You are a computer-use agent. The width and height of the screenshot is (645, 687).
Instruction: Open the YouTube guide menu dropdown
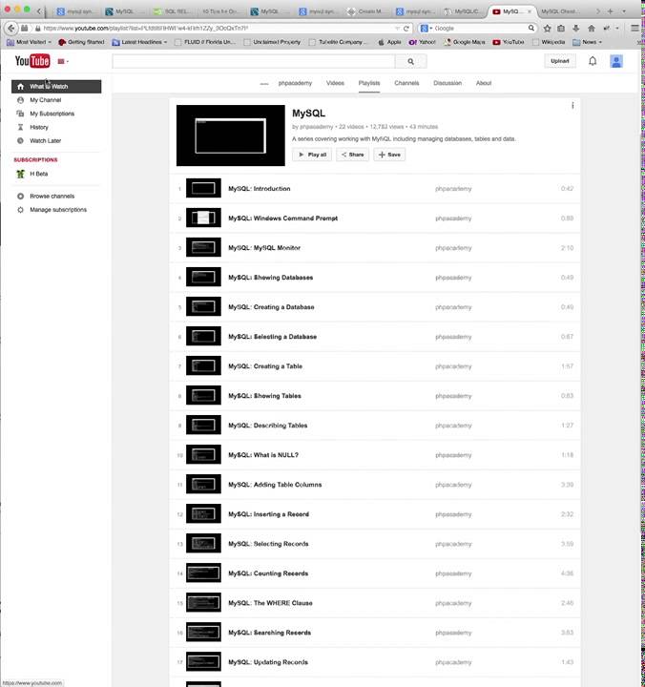(63, 61)
